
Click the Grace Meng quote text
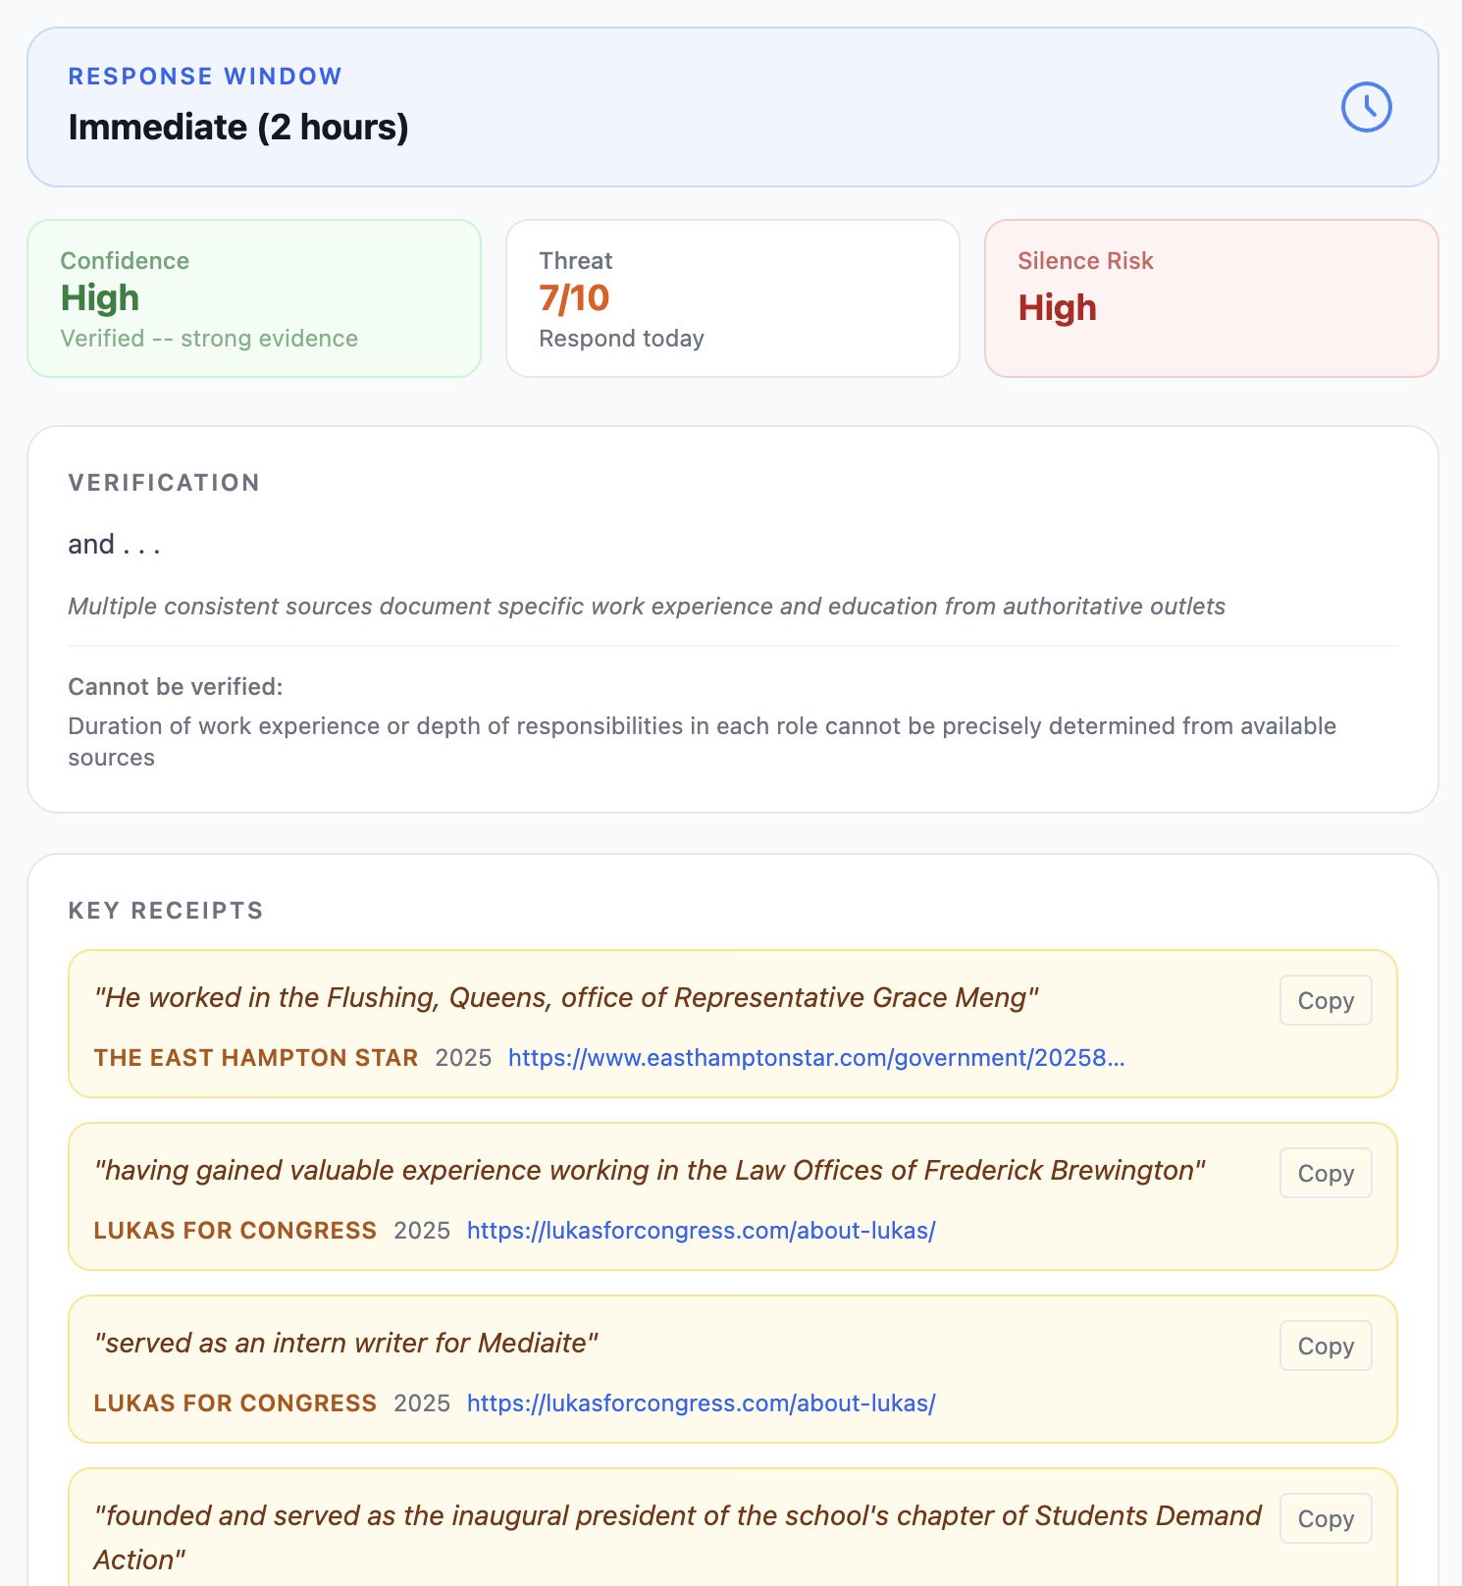tap(566, 997)
